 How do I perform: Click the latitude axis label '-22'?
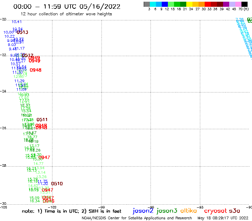(3, 55)
